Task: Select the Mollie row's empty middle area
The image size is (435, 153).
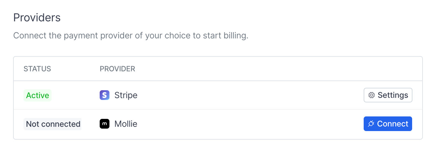Action: 250,124
